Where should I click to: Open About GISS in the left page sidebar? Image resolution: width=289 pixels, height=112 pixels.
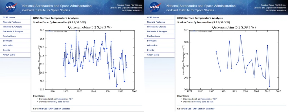pyautogui.click(x=9, y=55)
